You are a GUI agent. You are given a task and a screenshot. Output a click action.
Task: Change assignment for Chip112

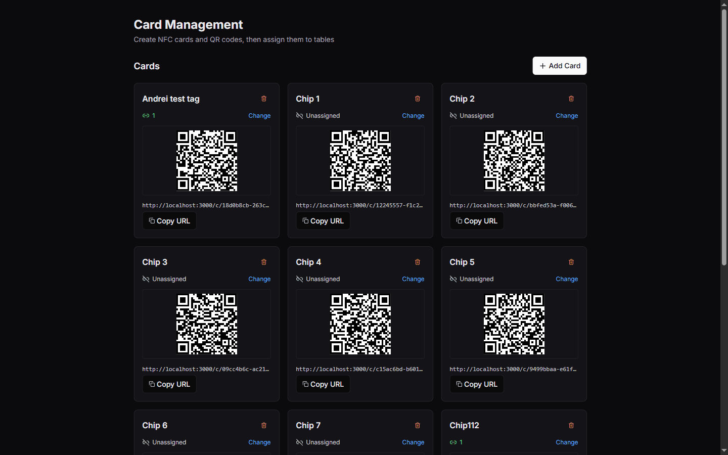click(567, 442)
